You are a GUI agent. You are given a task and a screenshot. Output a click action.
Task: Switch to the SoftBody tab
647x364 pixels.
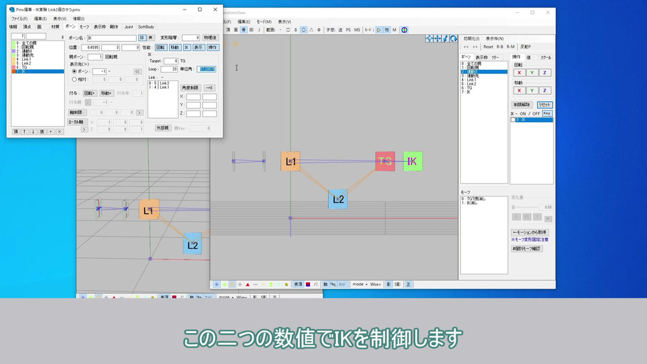[146, 27]
